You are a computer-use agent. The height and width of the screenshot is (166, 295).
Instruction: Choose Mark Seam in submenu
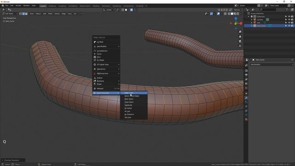pyautogui.click(x=134, y=99)
